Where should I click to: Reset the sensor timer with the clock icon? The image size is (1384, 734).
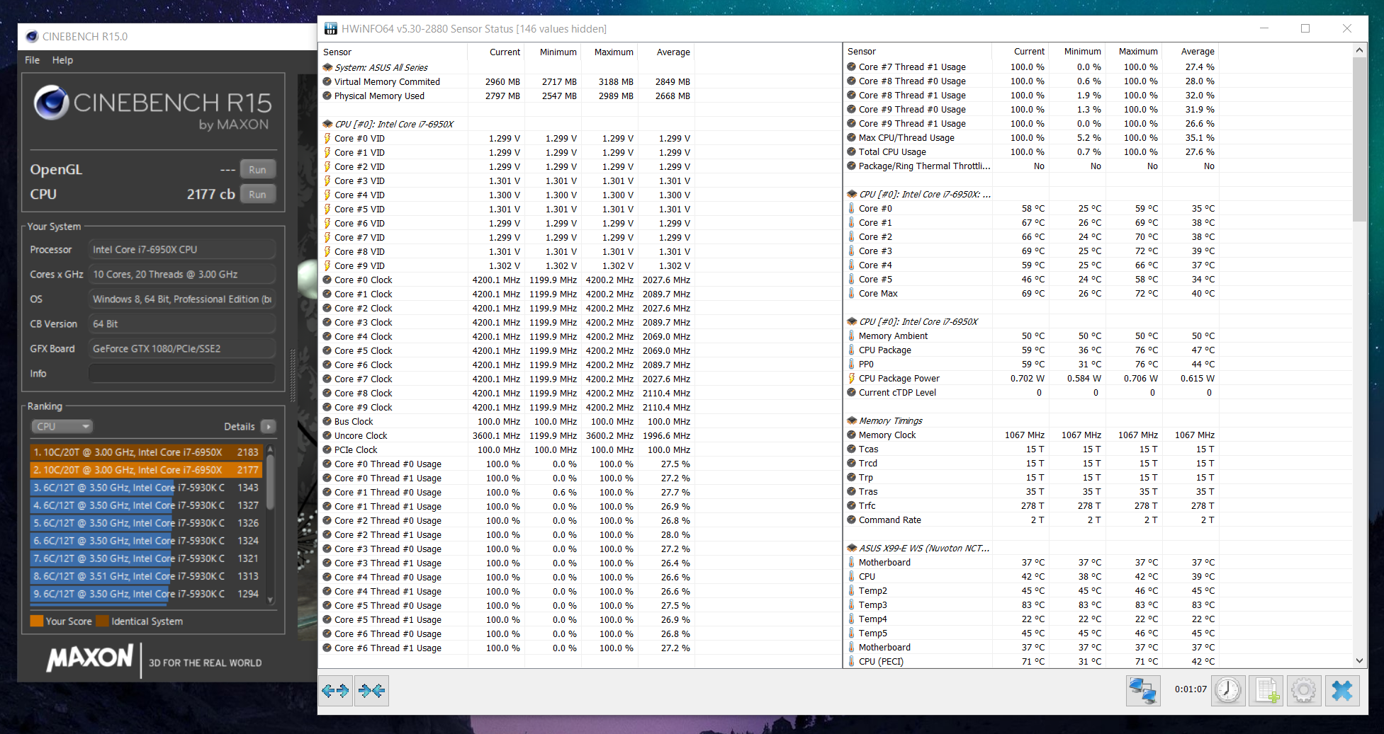[x=1227, y=690]
